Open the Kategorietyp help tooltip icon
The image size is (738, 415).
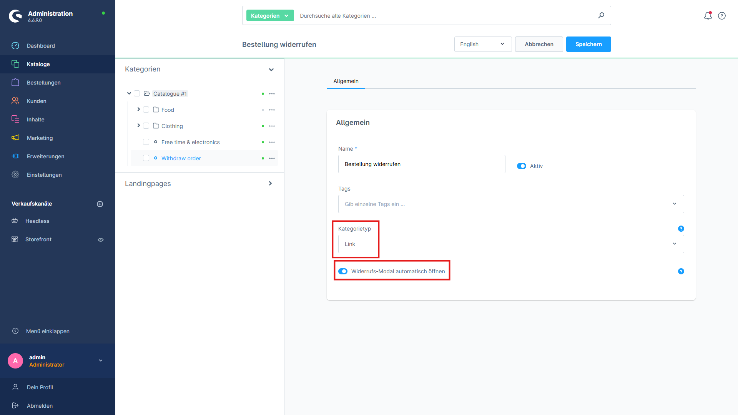point(681,229)
